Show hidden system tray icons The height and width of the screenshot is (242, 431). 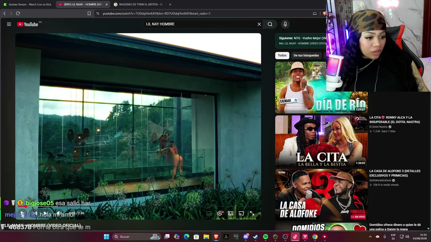(370, 237)
